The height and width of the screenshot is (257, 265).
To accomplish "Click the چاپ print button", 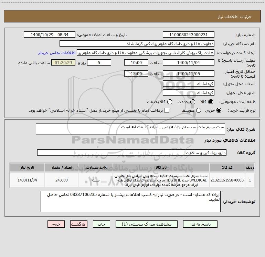I will click(x=102, y=224).
